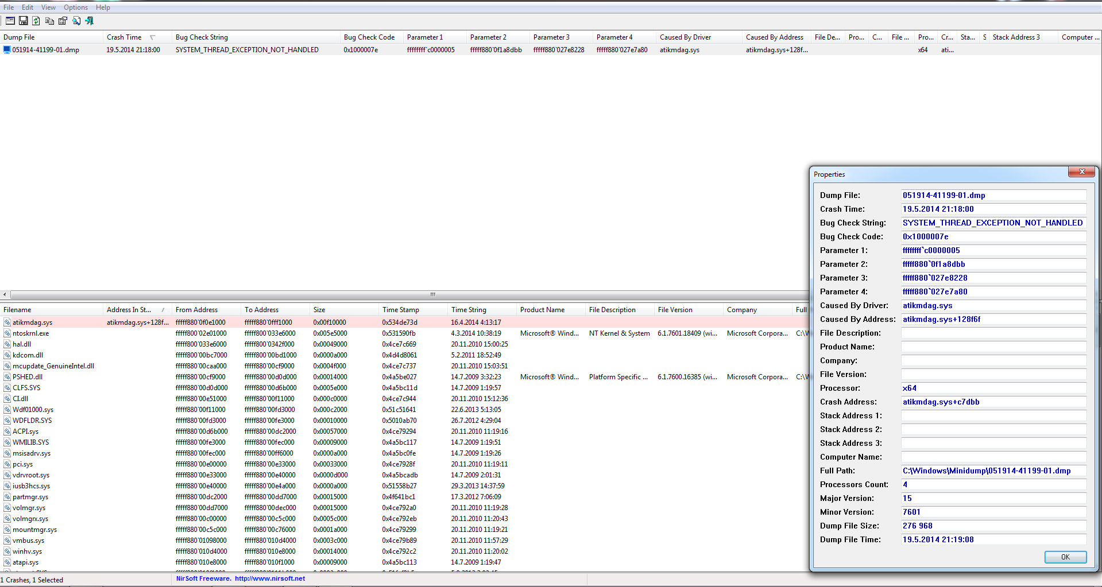This screenshot has height=587, width=1102.
Task: Click the Exit door toolbar icon
Action: click(x=90, y=21)
